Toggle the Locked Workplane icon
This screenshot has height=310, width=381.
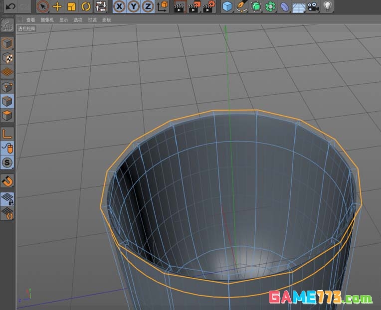7,199
